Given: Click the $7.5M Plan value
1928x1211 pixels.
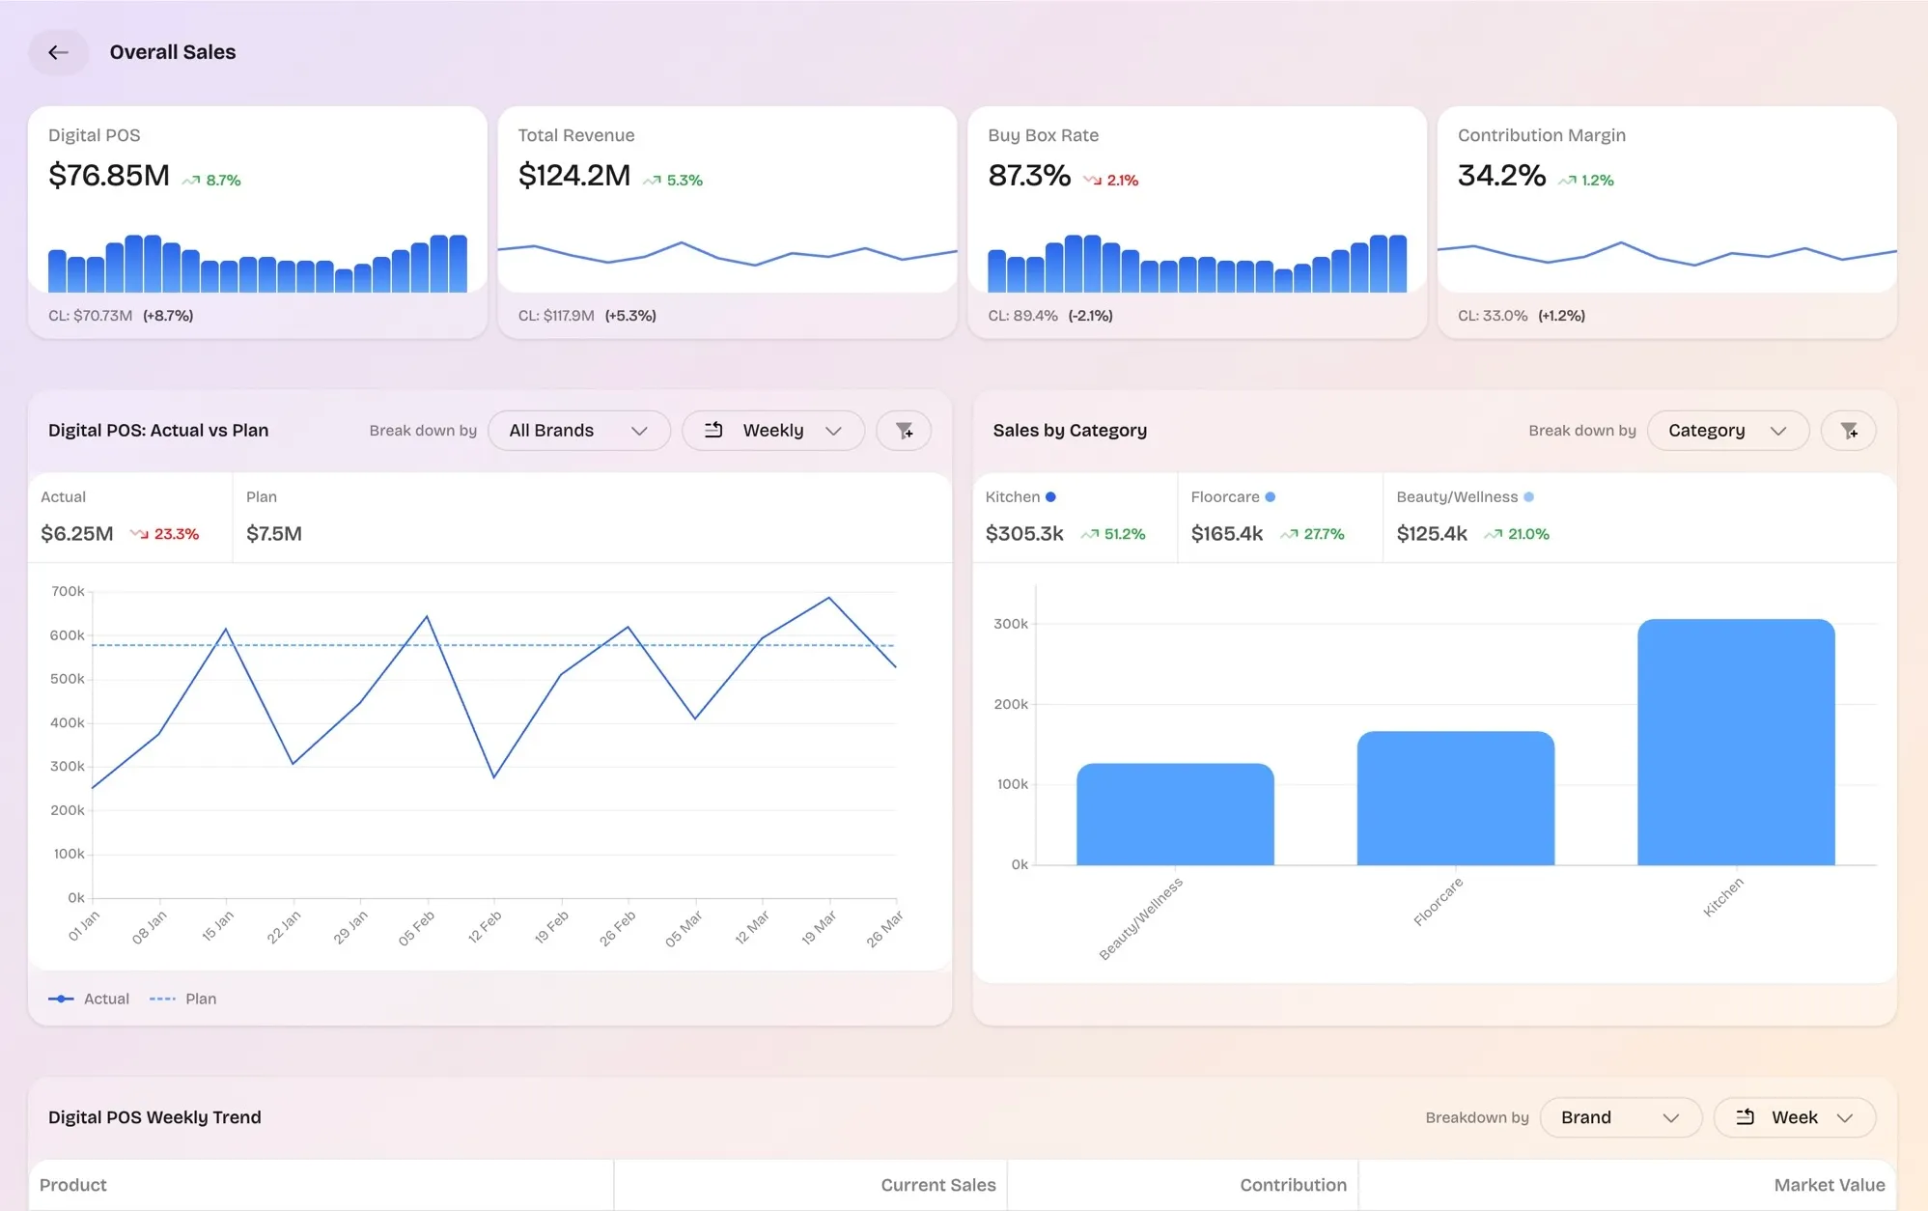Looking at the screenshot, I should click(x=274, y=534).
